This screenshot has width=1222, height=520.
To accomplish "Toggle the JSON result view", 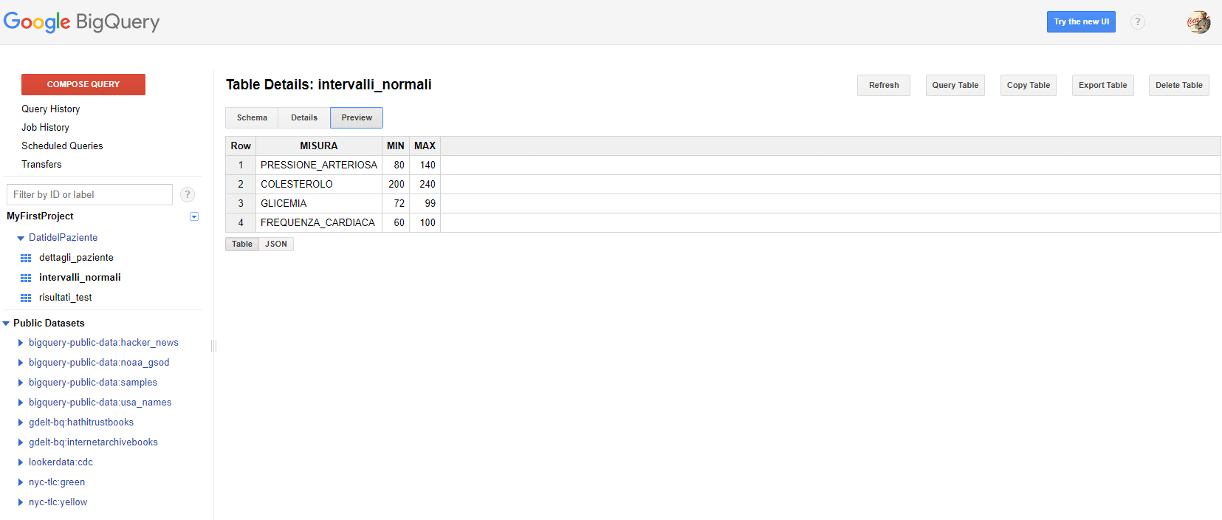I will click(x=276, y=244).
